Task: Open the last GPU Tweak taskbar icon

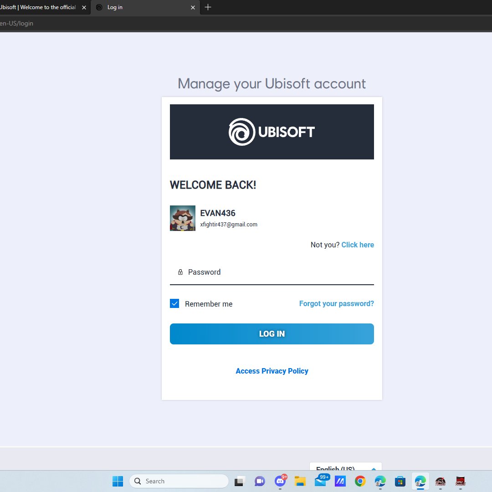Action: pyautogui.click(x=460, y=481)
